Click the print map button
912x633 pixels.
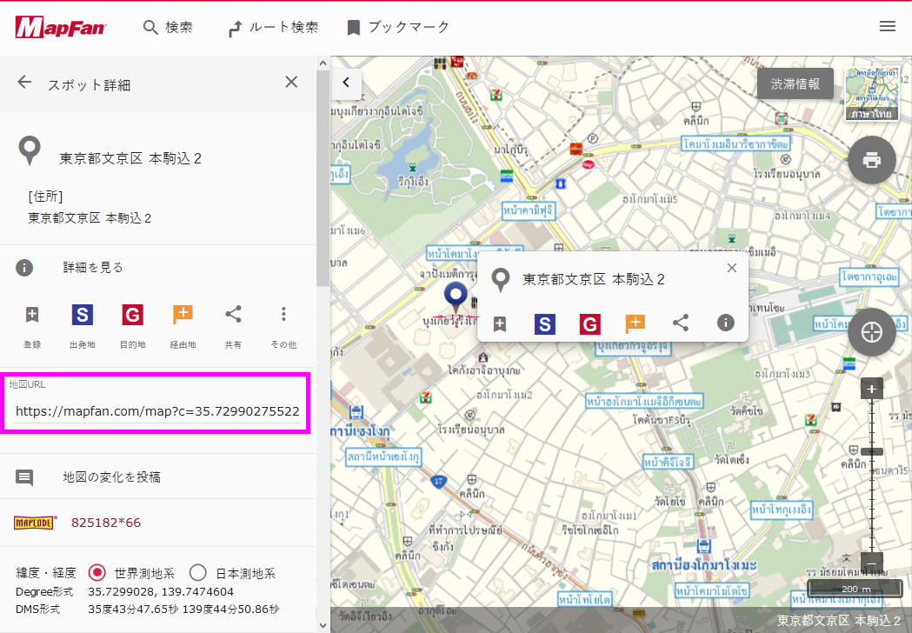point(871,159)
